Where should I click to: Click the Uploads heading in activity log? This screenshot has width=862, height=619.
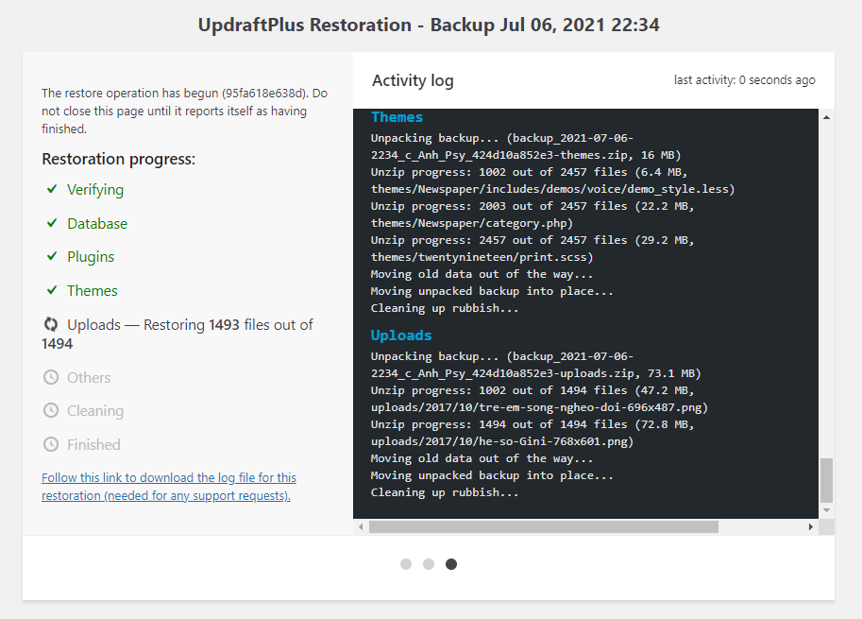pos(401,335)
